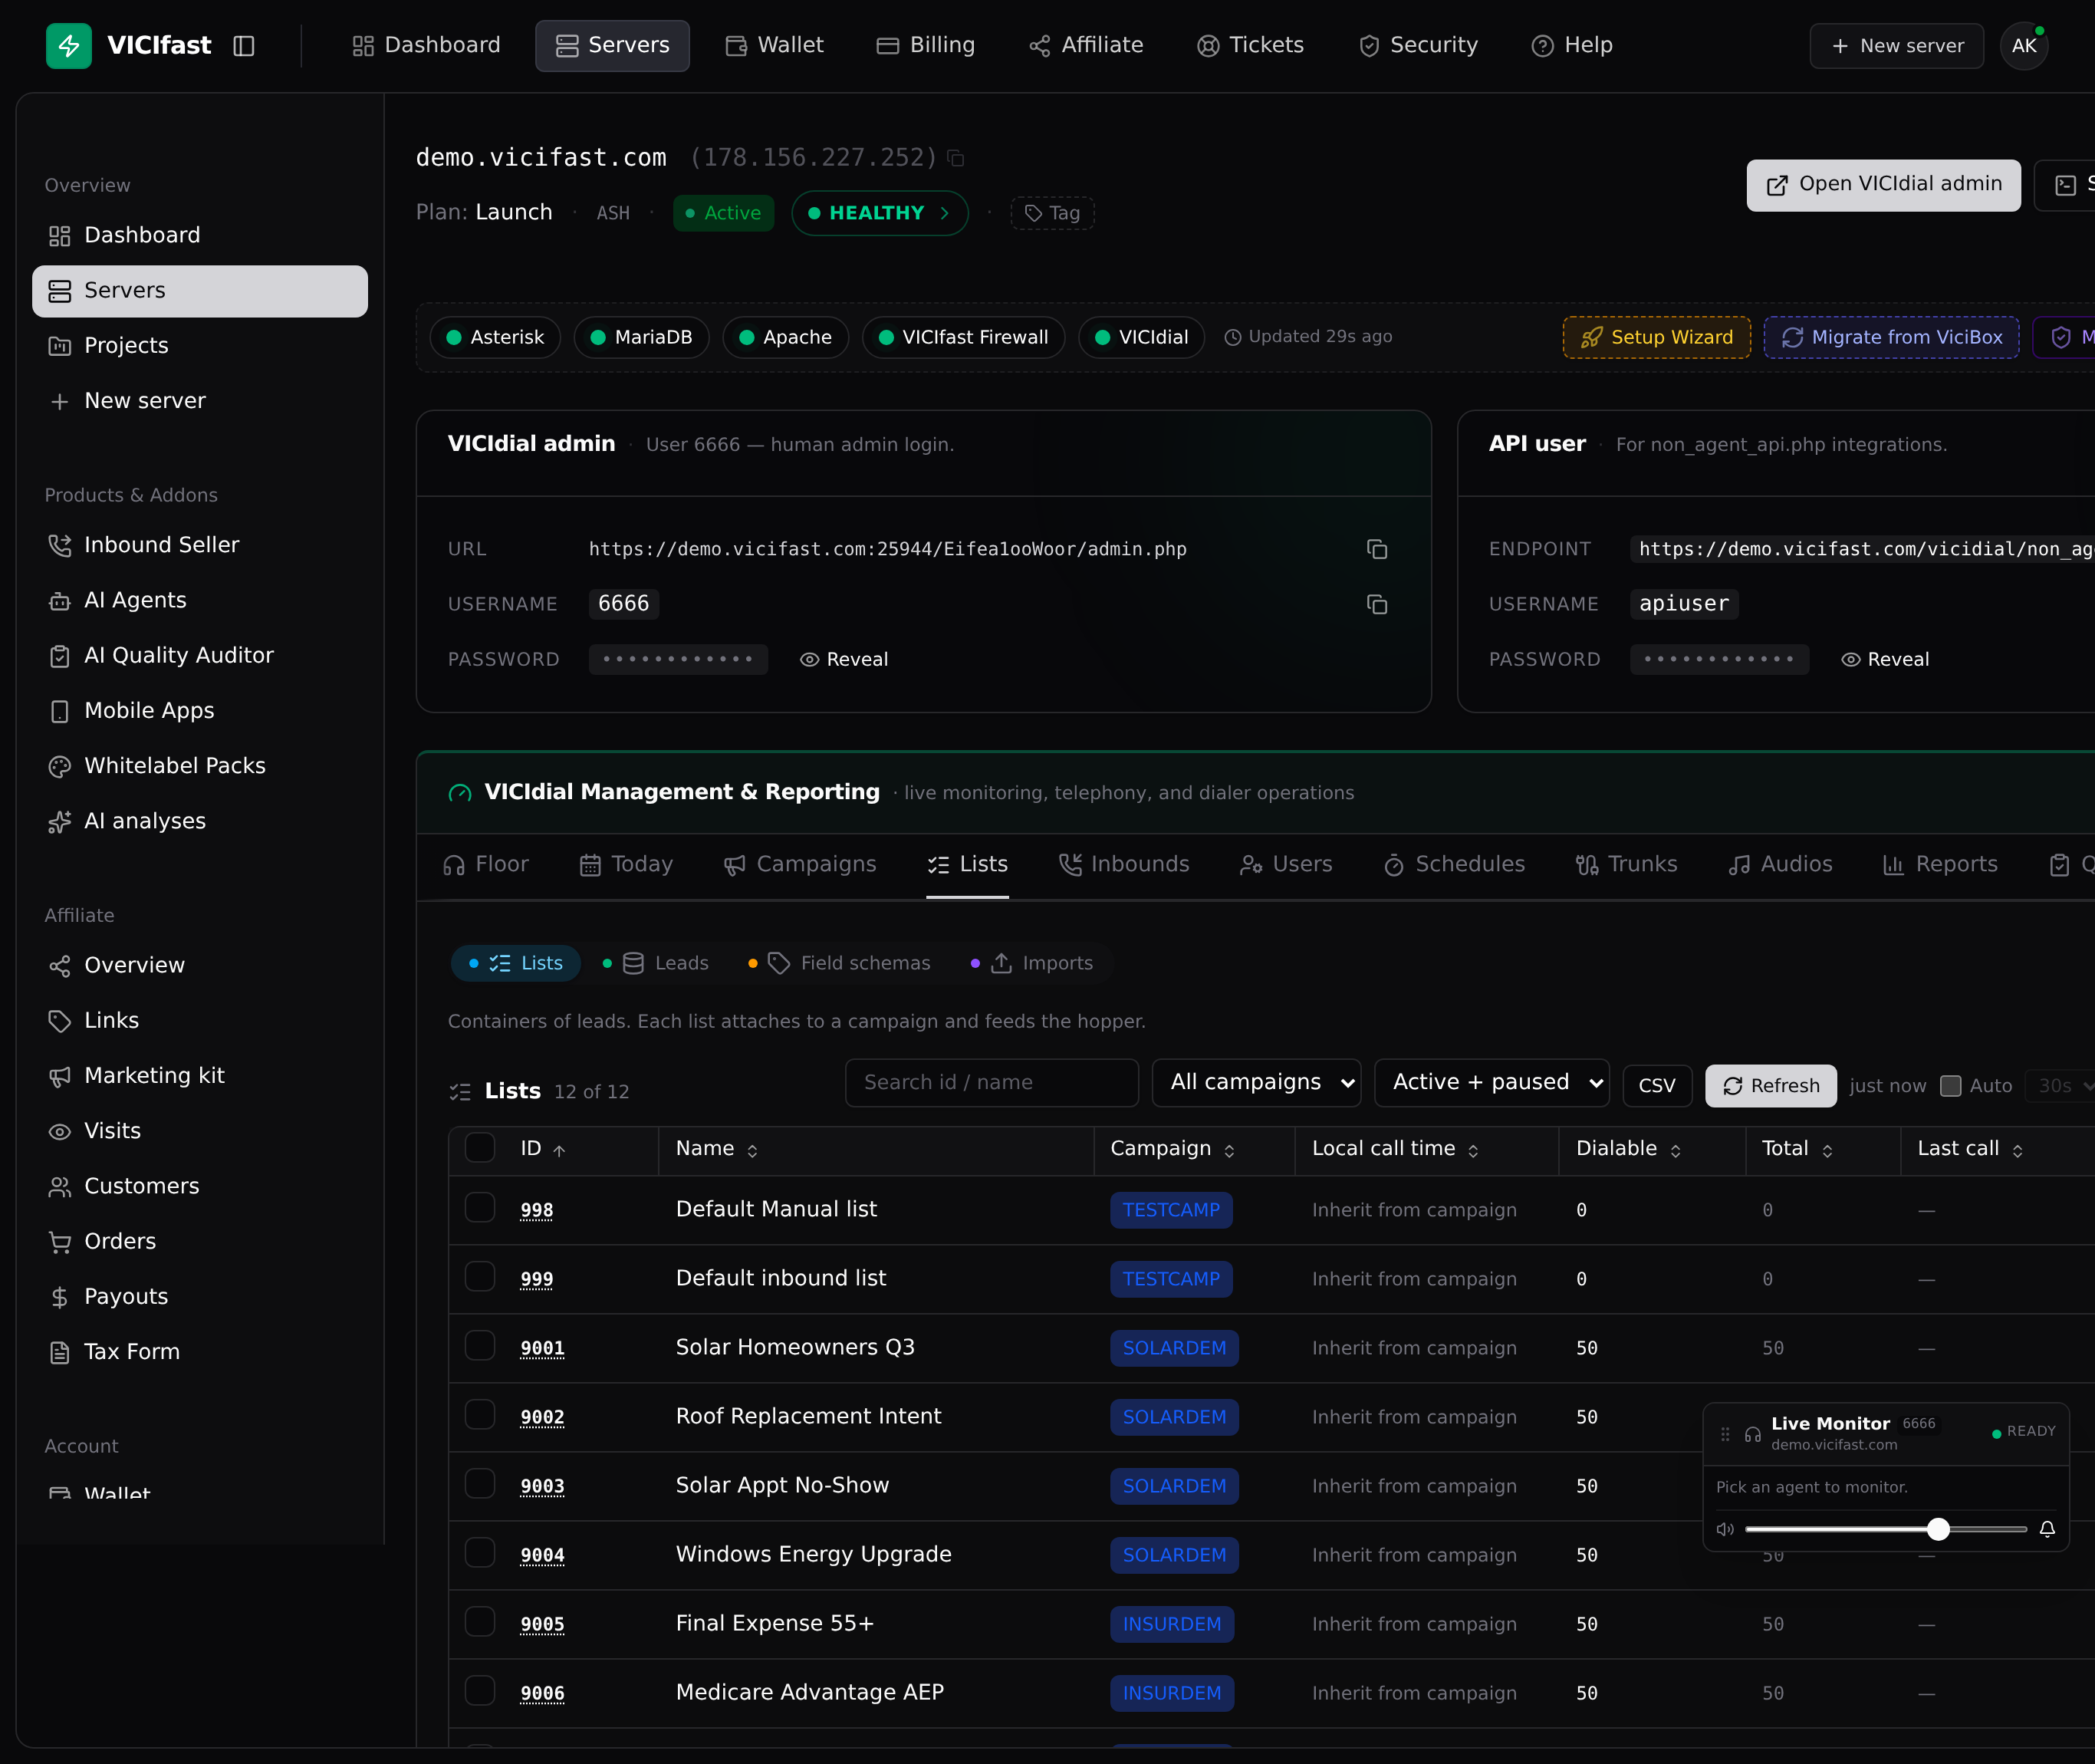Check the row for Roof Replacement Intent
The image size is (2095, 1764).
[480, 1415]
